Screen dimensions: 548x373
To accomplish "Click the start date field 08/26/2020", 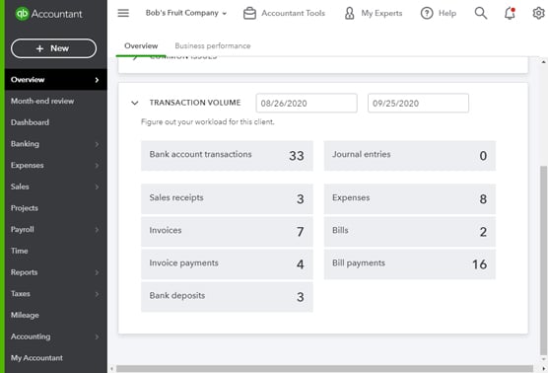I will 307,103.
